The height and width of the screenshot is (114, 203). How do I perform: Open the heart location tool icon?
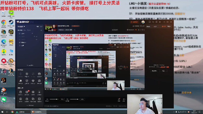coord(33,81)
